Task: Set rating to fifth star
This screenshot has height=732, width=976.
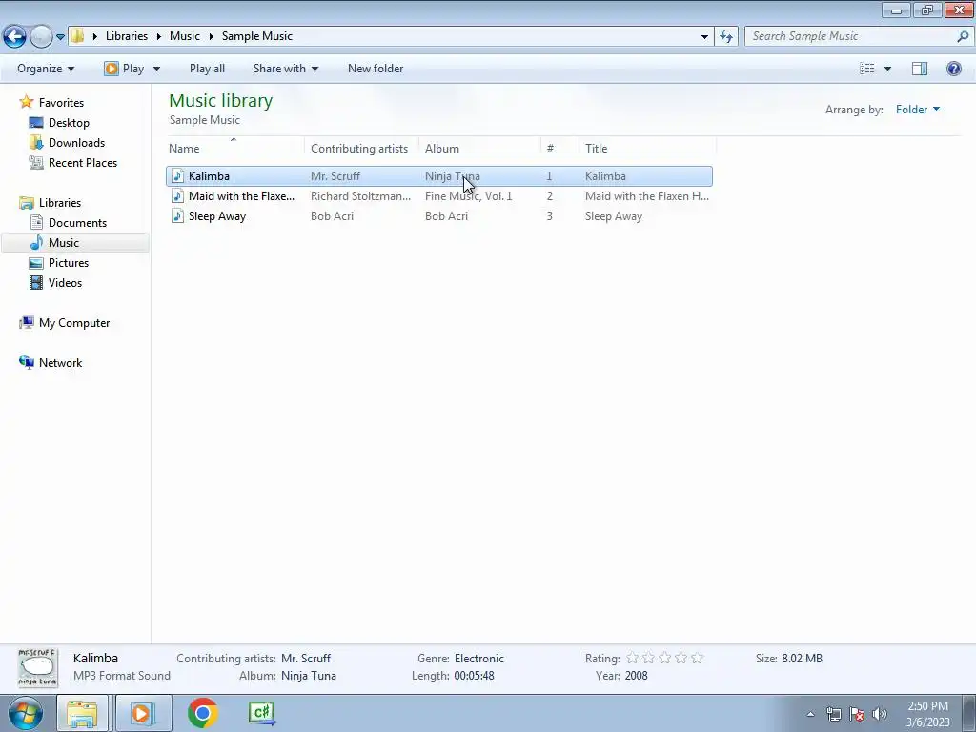Action: click(697, 658)
